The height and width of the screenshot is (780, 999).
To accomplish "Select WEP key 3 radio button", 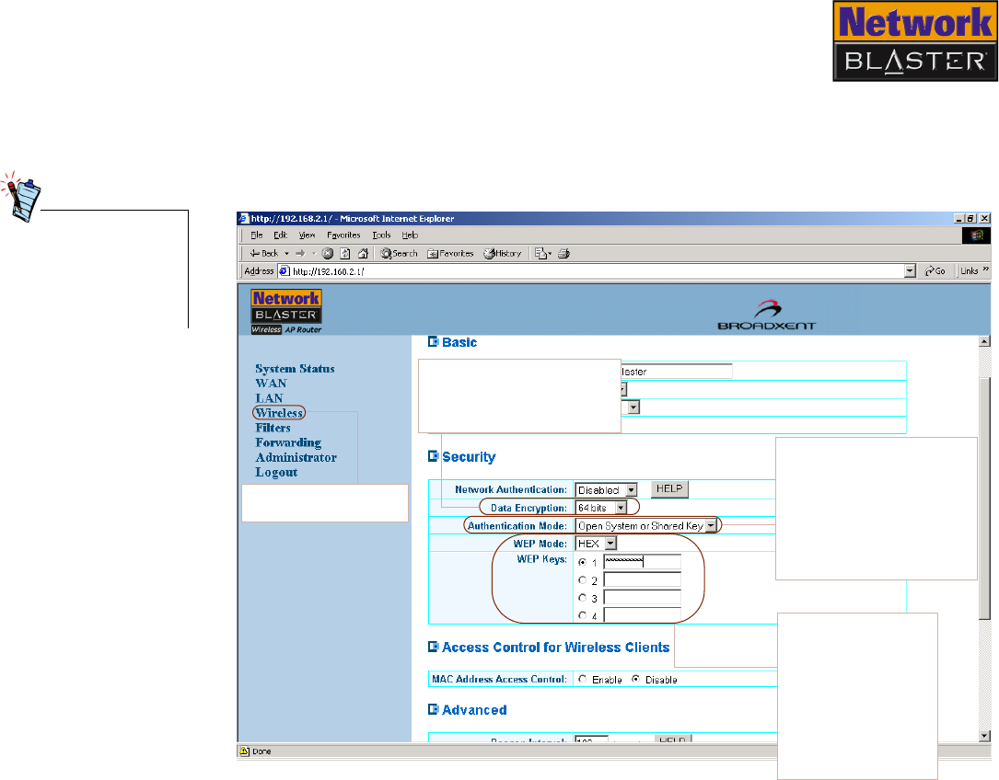I will [582, 598].
